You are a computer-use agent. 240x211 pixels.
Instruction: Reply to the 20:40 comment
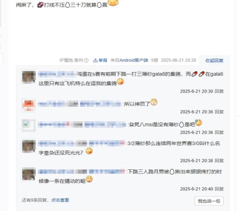pyautogui.click(x=219, y=189)
